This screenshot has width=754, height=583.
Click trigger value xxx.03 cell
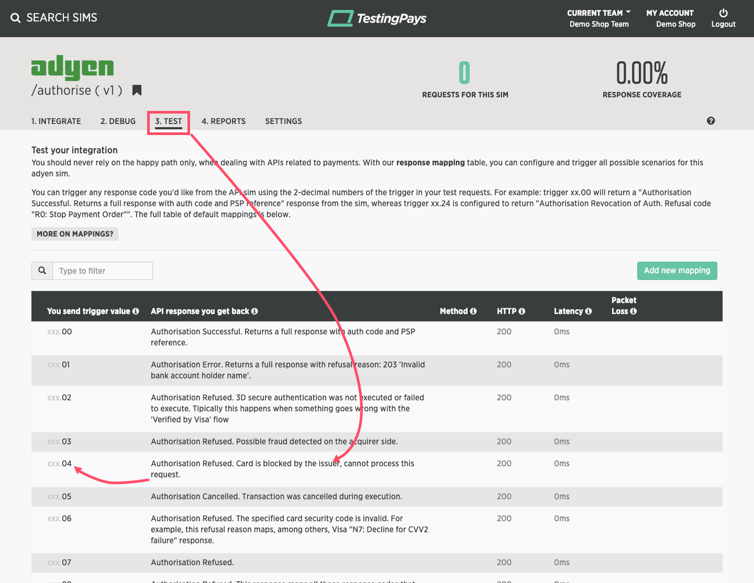[59, 442]
